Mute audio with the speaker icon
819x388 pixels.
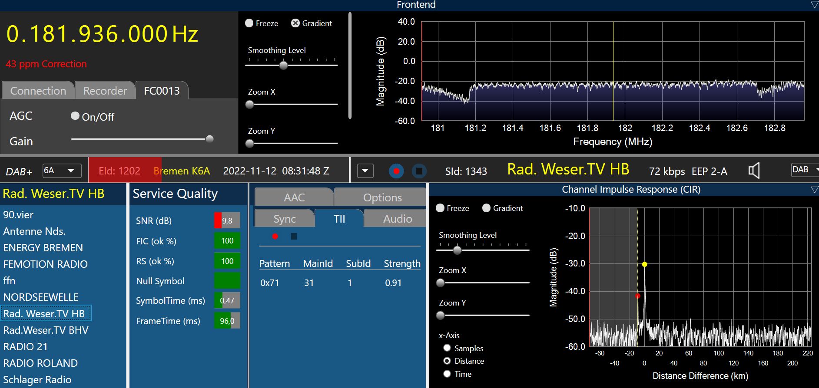click(x=754, y=171)
